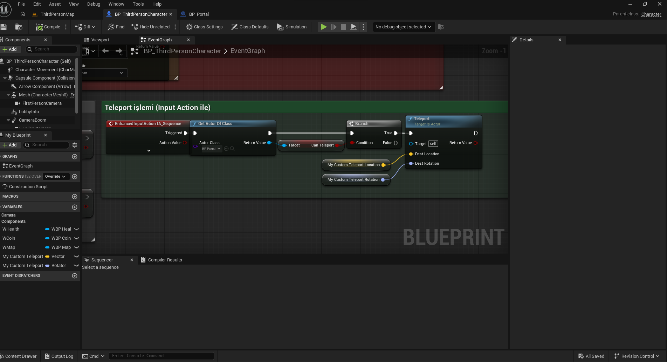The width and height of the screenshot is (667, 362).
Task: Open parent class Character link
Action: click(x=651, y=14)
